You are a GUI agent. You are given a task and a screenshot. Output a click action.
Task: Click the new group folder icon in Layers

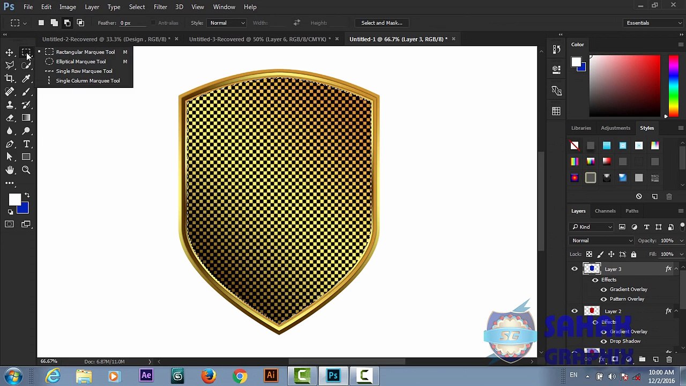(x=642, y=359)
